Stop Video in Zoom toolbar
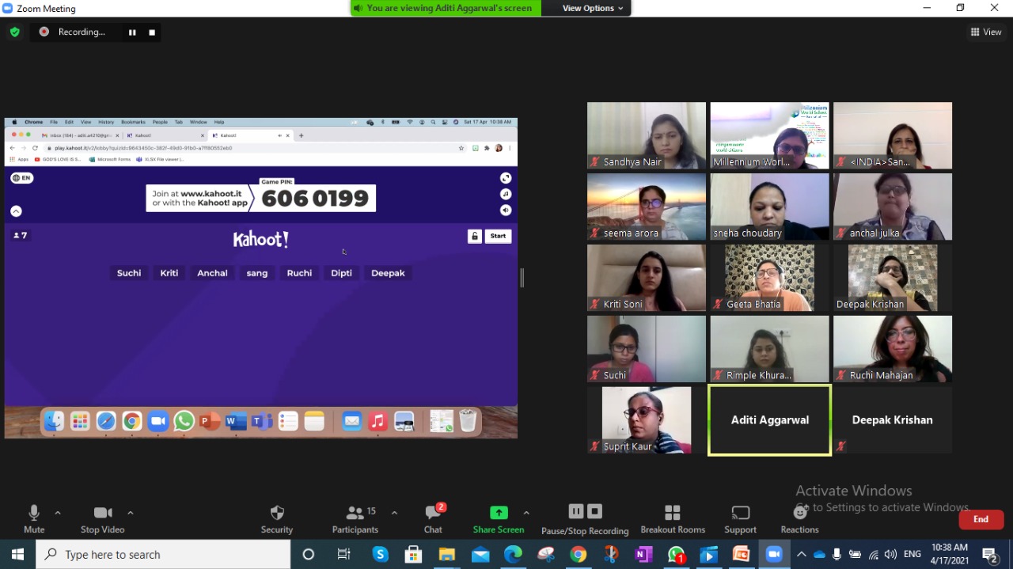Image resolution: width=1013 pixels, height=569 pixels. [103, 519]
